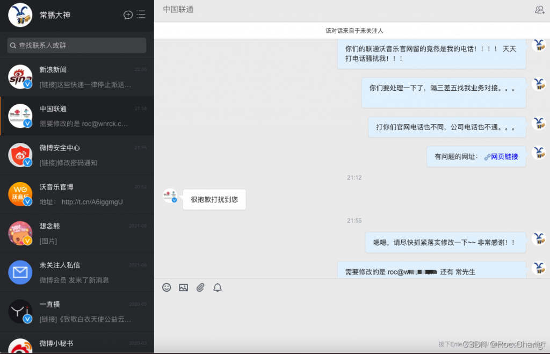This screenshot has width=550, height=354.
Task: Click the 需要修改的是 roc@ message bubble
Action: (x=431, y=270)
